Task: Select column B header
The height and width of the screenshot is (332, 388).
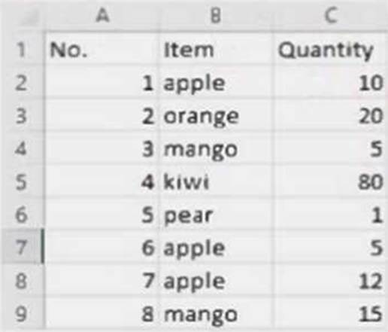Action: pos(216,16)
